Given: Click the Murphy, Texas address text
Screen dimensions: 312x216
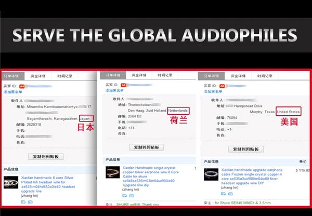Looking at the screenshot, I should click(x=262, y=112).
